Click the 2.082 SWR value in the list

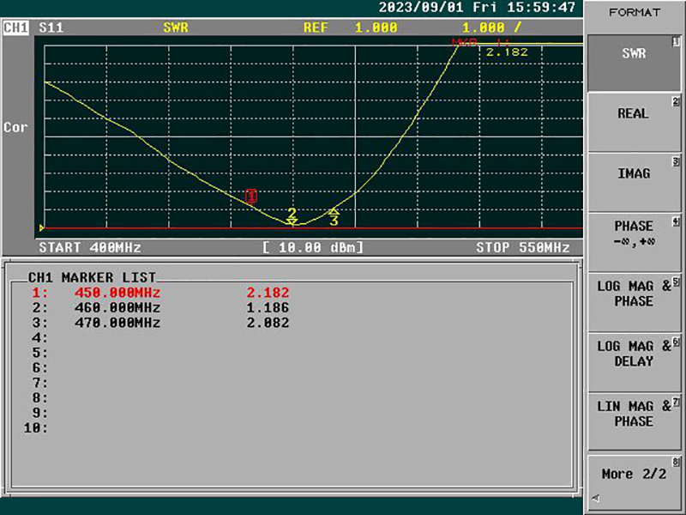coord(268,323)
